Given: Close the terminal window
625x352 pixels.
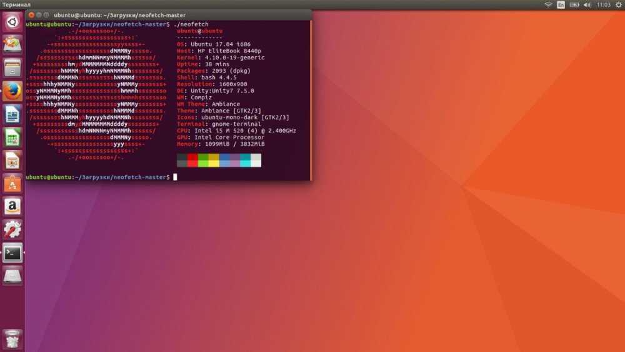Looking at the screenshot, I should [x=31, y=15].
